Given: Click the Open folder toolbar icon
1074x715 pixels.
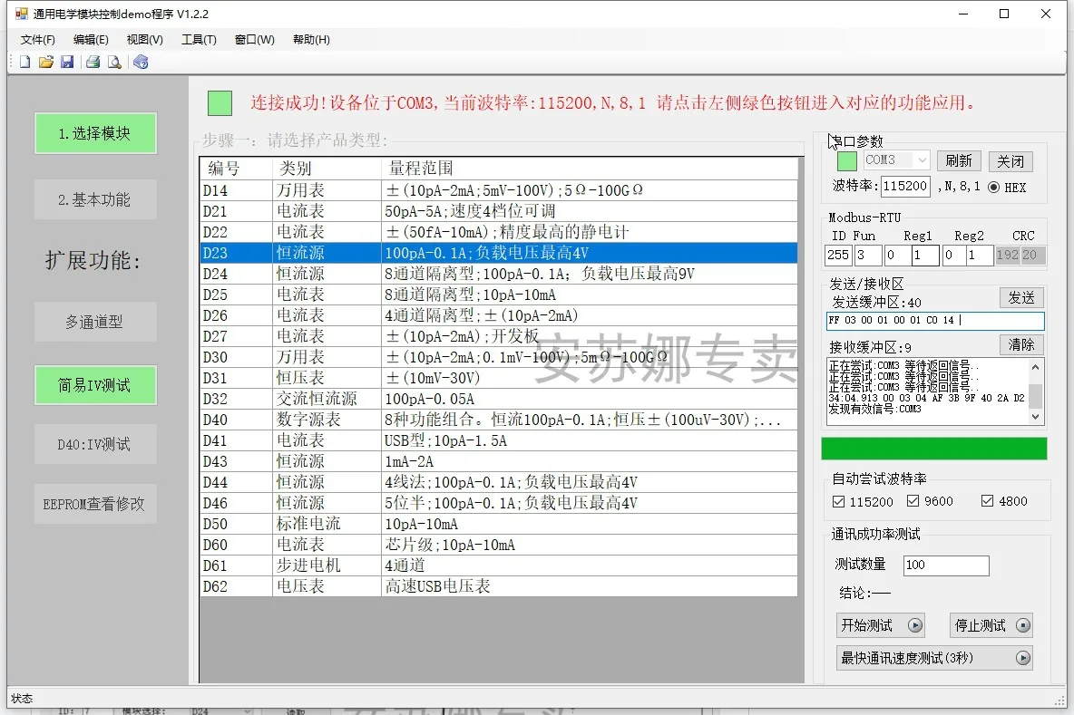Looking at the screenshot, I should (x=45, y=62).
